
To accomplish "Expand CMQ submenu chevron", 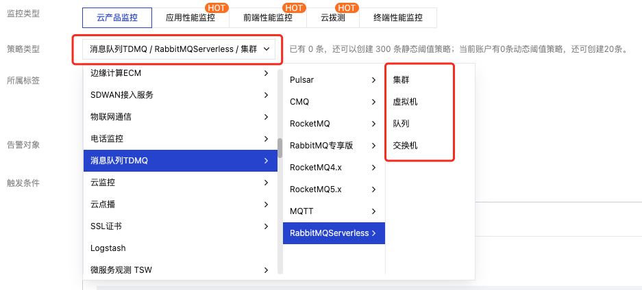I will point(373,102).
